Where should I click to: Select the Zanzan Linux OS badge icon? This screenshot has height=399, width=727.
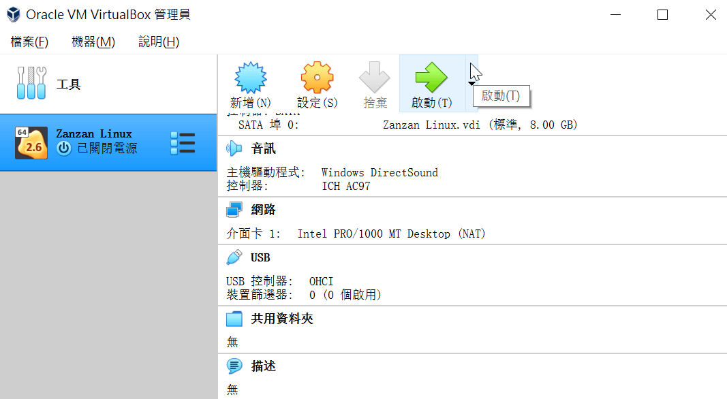point(31,143)
